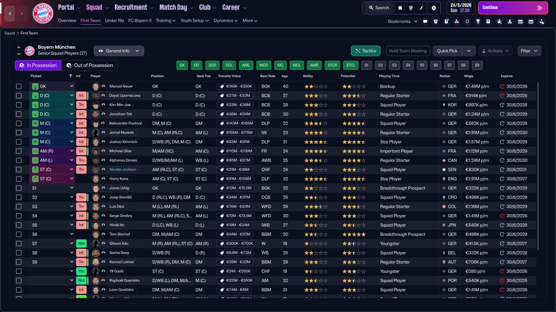
Task: Click the up arrow beside Bayern München squad title
Action: (x=19, y=48)
